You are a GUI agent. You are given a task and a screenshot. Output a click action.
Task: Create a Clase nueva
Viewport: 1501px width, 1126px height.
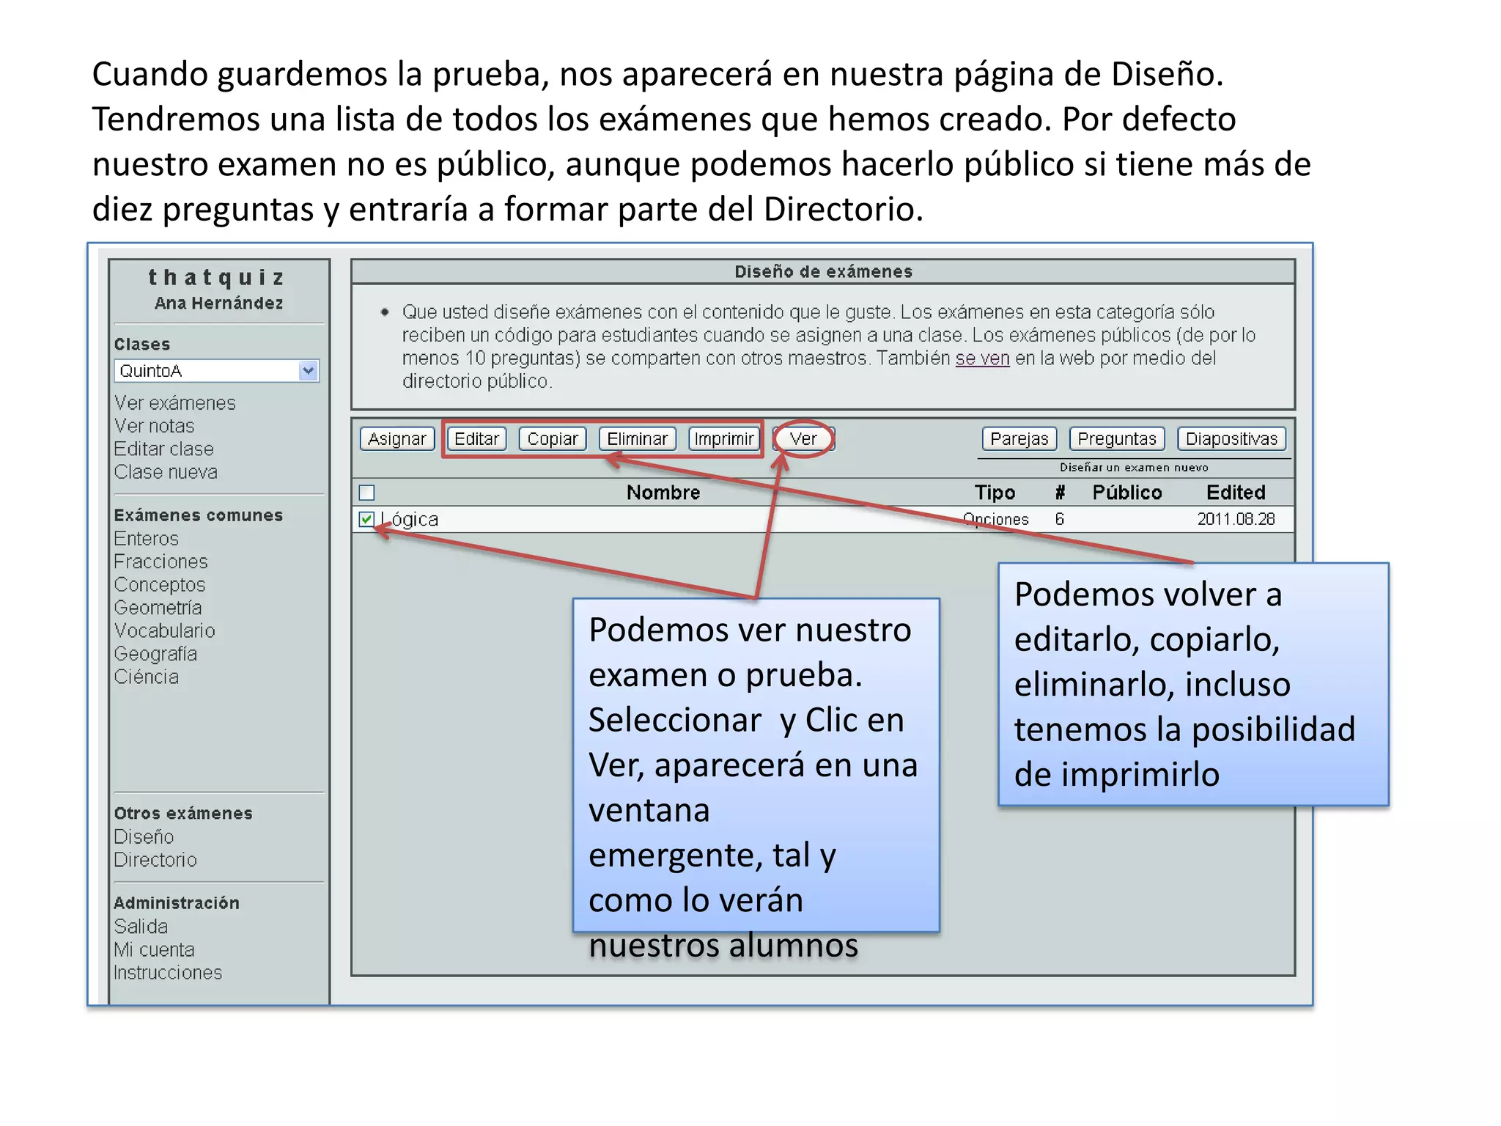coord(166,472)
